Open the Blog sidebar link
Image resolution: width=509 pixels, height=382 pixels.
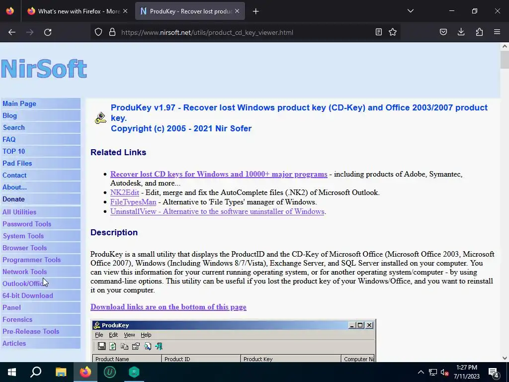click(x=10, y=115)
